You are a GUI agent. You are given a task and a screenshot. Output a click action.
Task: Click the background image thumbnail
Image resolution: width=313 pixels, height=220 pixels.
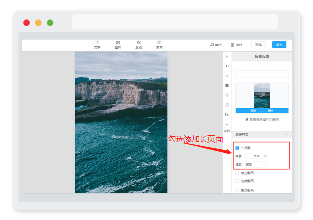262,95
